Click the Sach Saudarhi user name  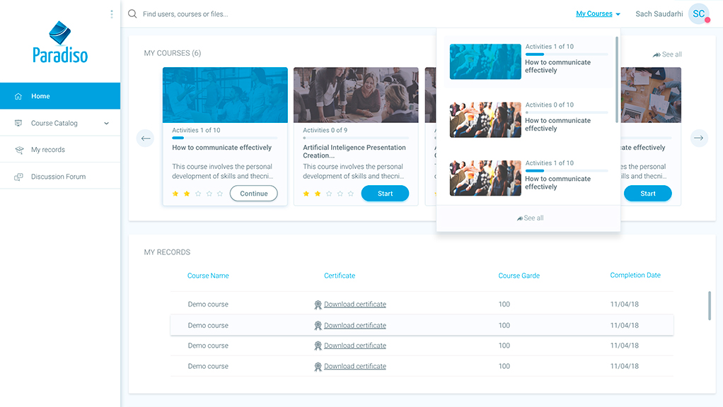[659, 14]
